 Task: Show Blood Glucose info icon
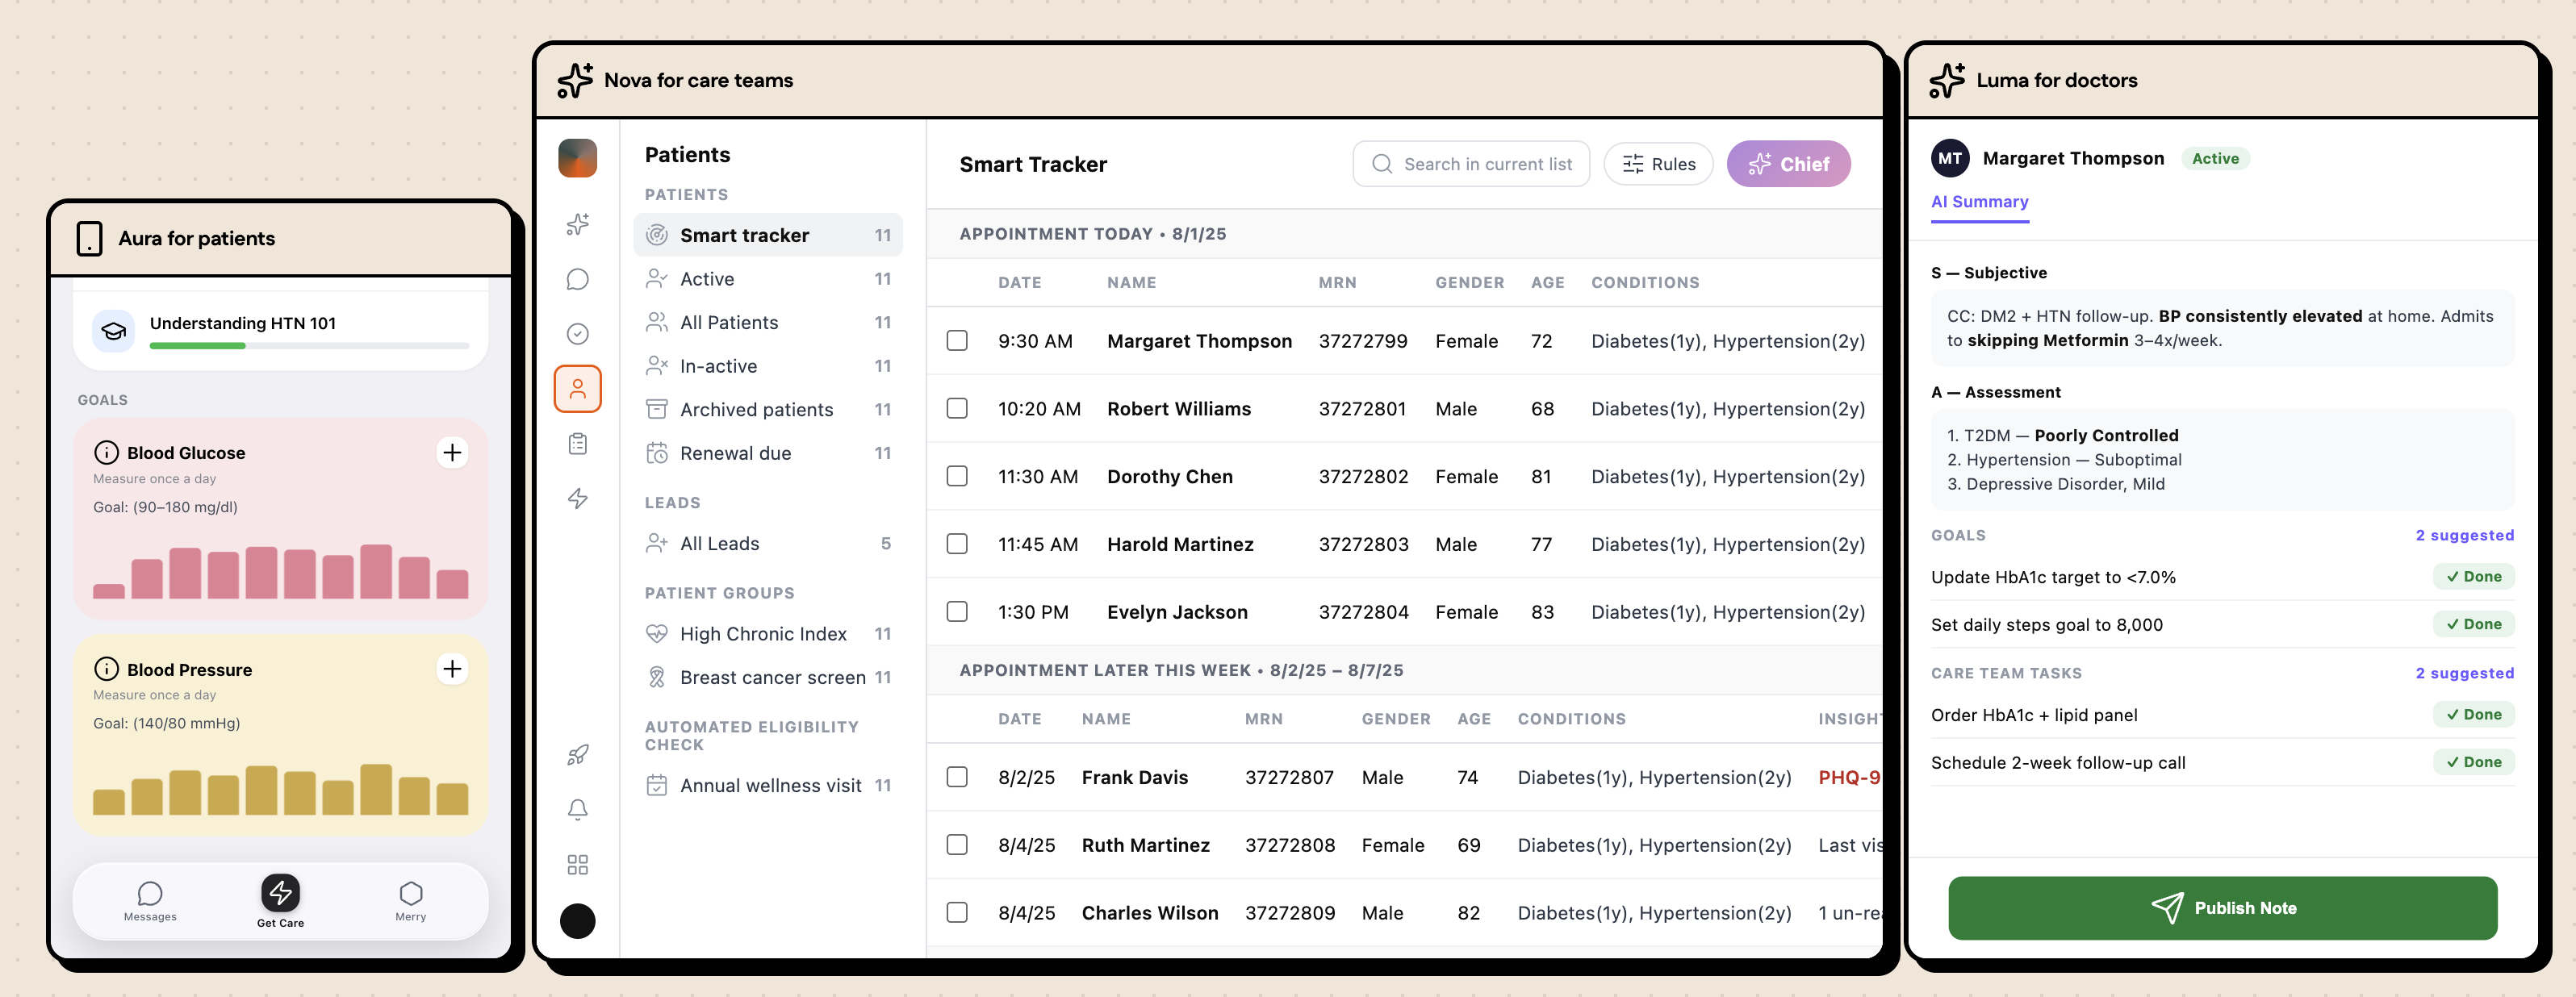tap(106, 453)
